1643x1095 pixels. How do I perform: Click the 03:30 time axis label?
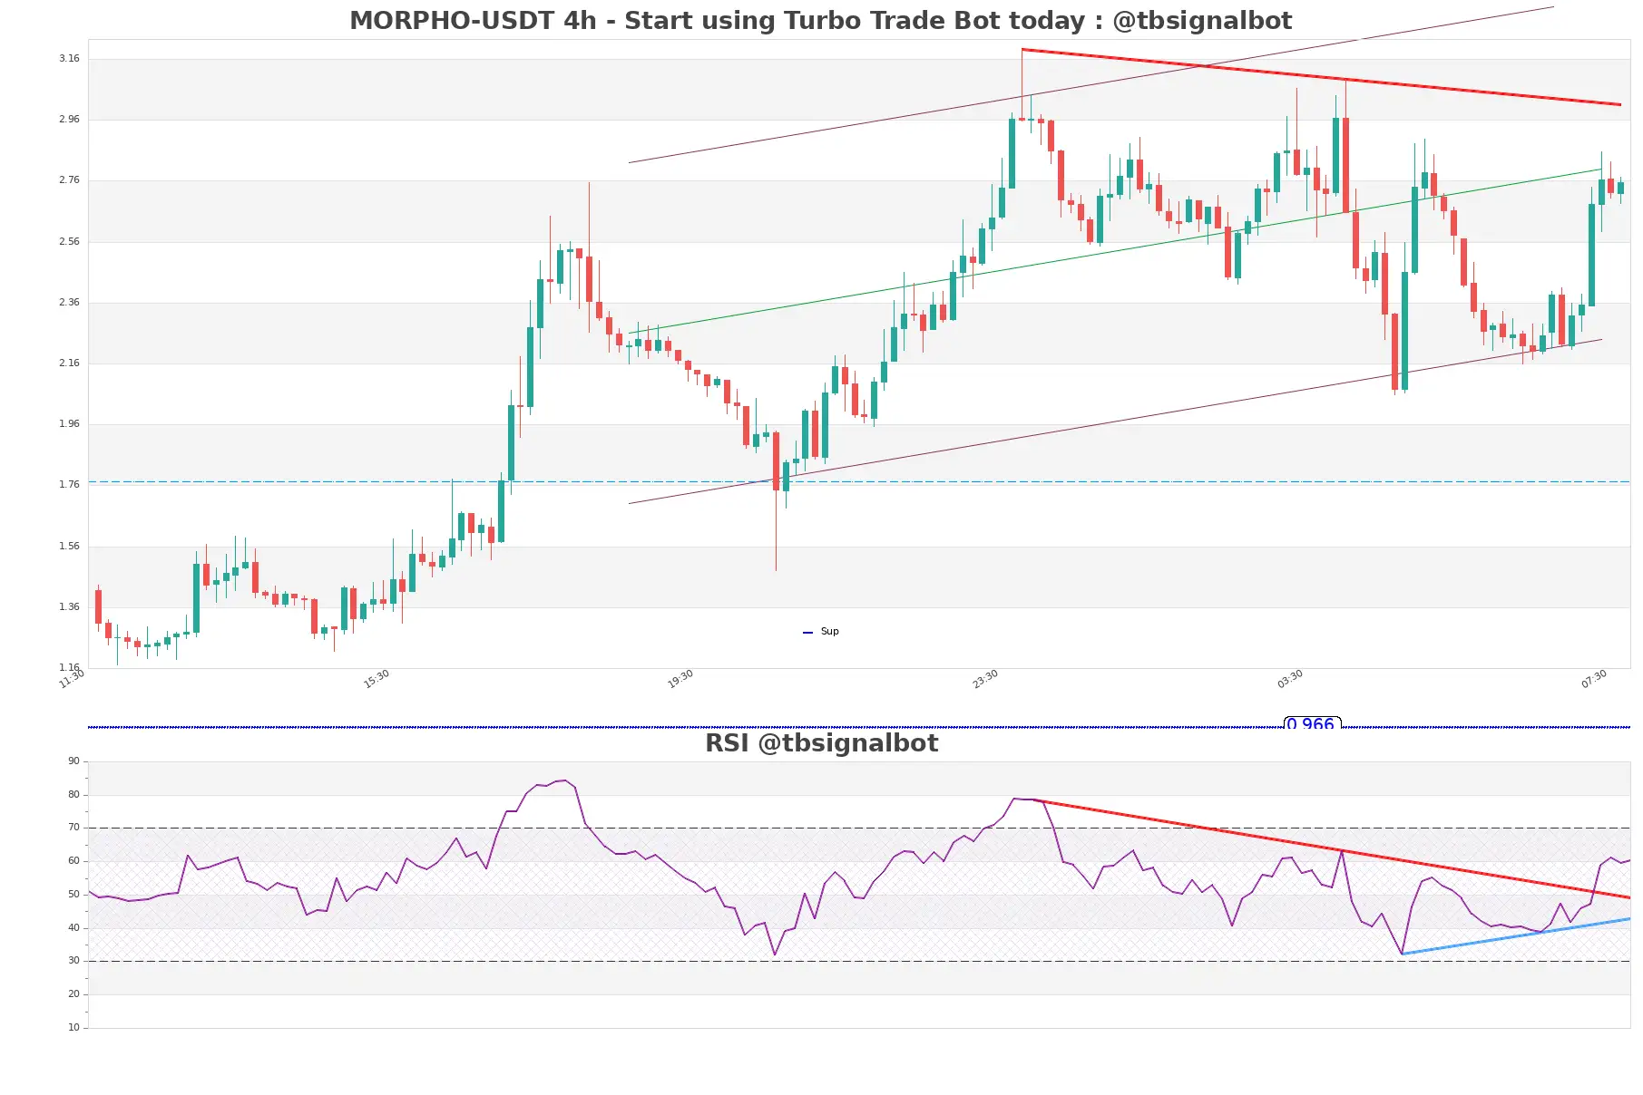click(1290, 679)
